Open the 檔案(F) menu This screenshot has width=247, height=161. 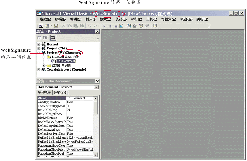coord(45,19)
